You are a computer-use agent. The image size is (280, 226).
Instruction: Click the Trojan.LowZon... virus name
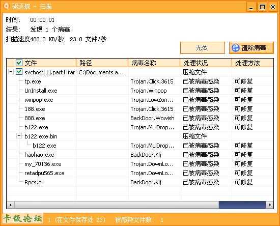coord(152,100)
